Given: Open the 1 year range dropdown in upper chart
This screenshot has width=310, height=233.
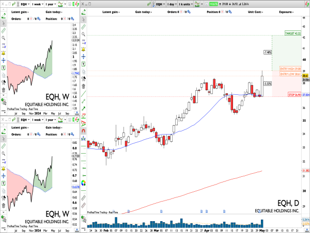Looking at the screenshot, I should tap(51, 4).
